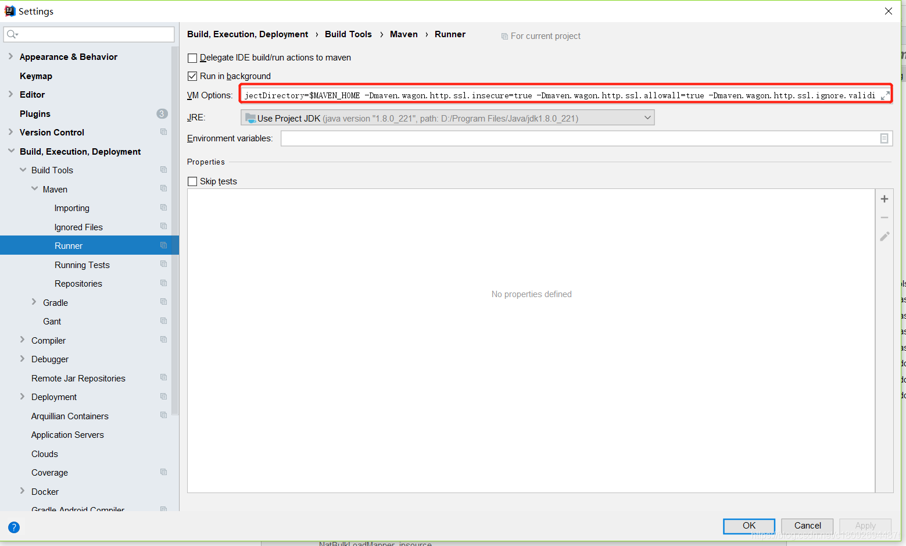Expand the Deployment node

pyautogui.click(x=22, y=397)
